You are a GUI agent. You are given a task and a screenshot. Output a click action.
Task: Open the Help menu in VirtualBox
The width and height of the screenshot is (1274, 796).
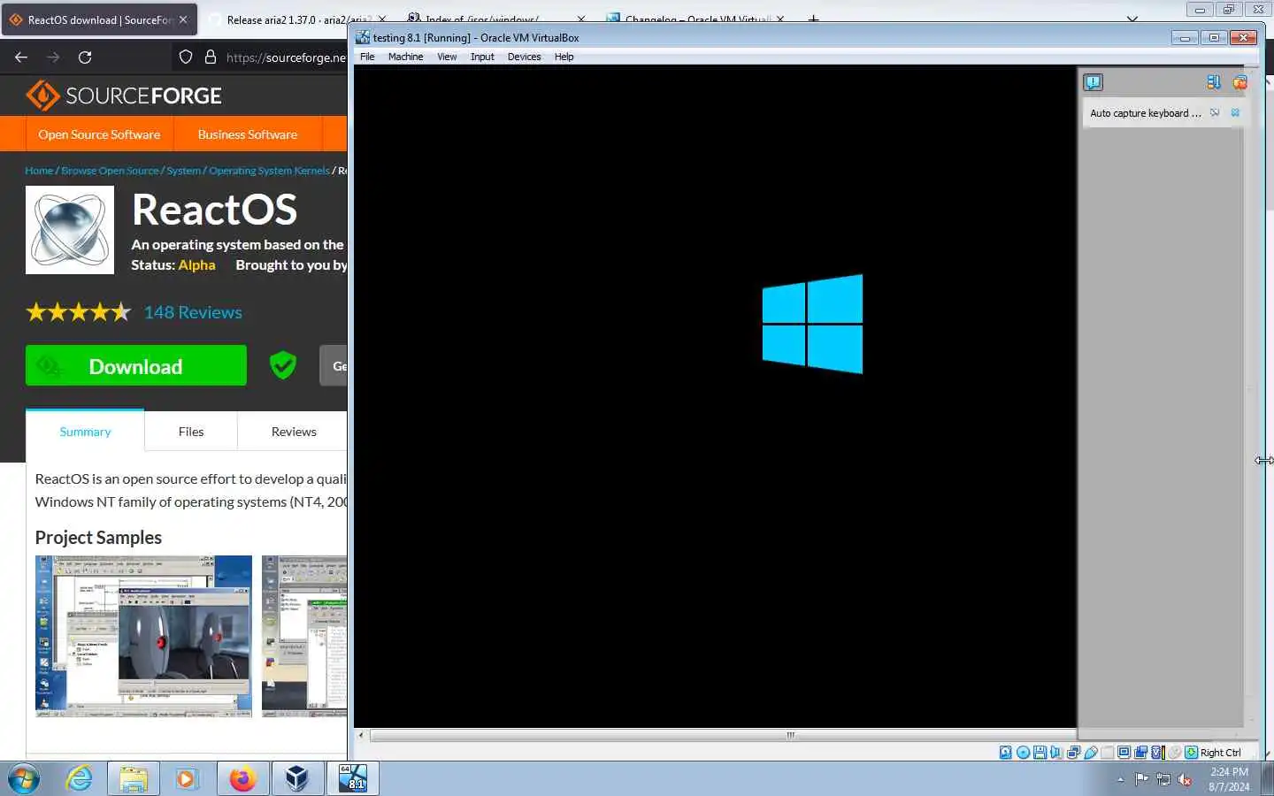(x=564, y=57)
